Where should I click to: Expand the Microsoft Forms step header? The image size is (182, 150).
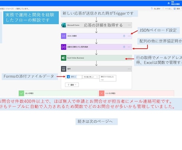pyautogui.click(x=97, y=25)
